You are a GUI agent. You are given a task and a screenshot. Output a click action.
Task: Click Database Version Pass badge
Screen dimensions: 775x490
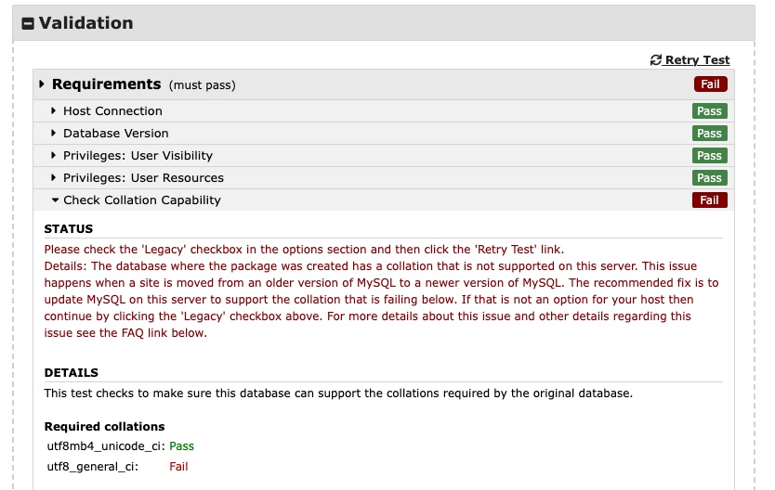click(x=709, y=134)
